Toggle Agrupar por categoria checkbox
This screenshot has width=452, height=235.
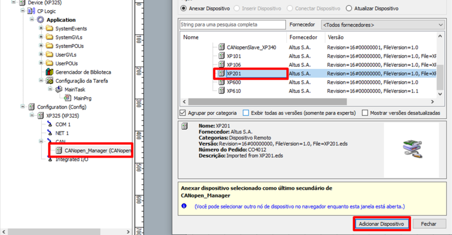(x=183, y=113)
